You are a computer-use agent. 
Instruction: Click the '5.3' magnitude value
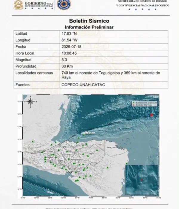(x=64, y=60)
